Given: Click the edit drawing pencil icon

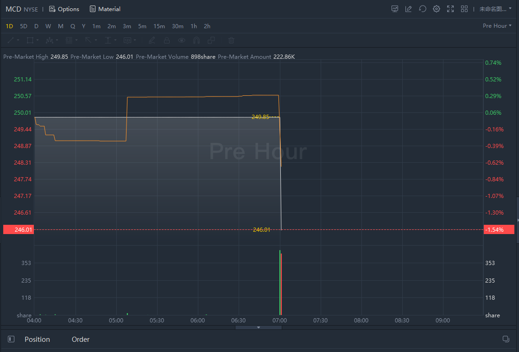Looking at the screenshot, I should point(408,9).
